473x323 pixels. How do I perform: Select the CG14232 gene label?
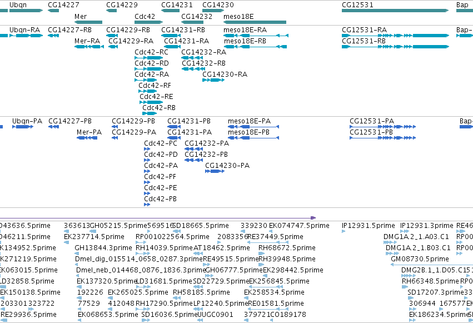click(x=197, y=17)
